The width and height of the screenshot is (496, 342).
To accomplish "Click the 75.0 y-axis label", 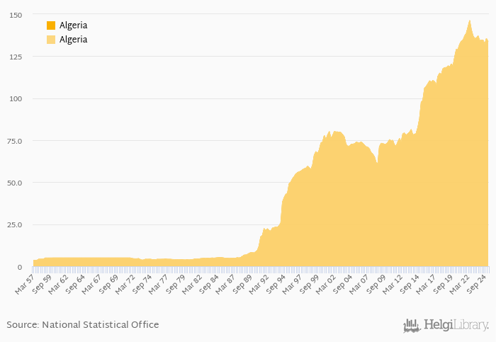I will pyautogui.click(x=14, y=141).
